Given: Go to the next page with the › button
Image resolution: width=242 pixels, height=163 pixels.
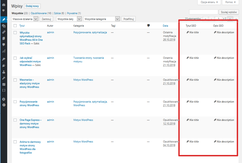Looking at the screenshot, I should pos(230,19).
